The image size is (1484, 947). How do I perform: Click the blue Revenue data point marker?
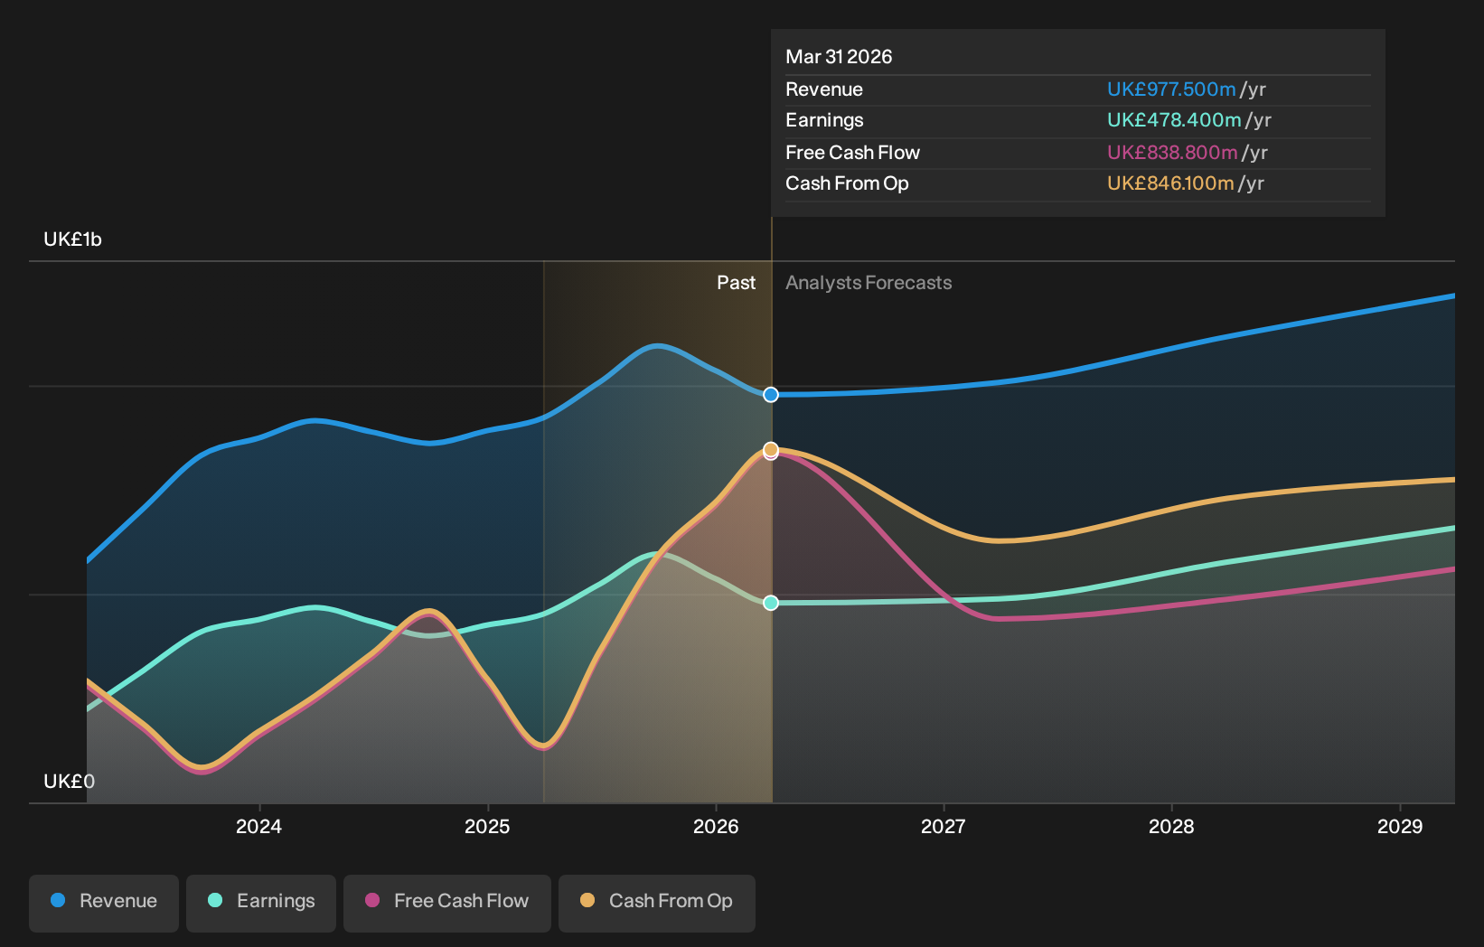[x=771, y=395]
